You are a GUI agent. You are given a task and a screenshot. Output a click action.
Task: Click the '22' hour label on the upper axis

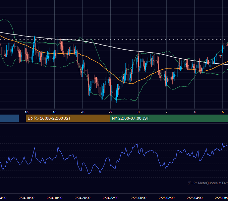(x=111, y=112)
